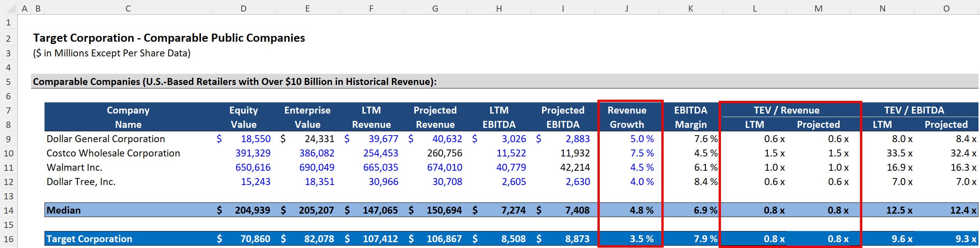This screenshot has width=980, height=248.
Task: Select column D header
Action: click(243, 8)
